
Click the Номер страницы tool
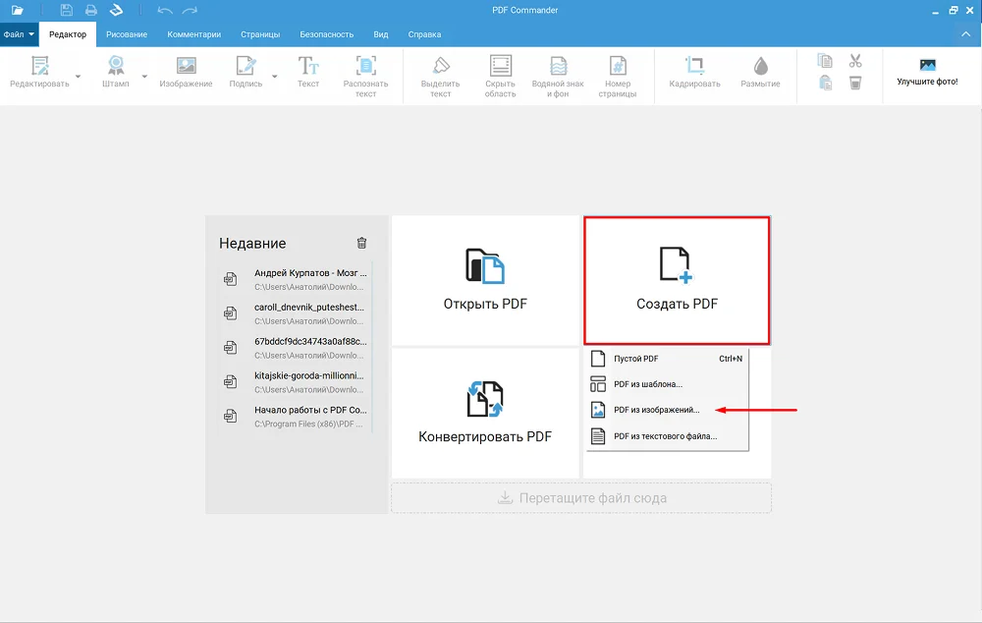click(x=618, y=77)
